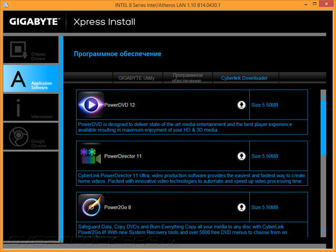The width and height of the screenshot is (336, 252).
Task: Open the Google Chrome sidebar section
Action: (31, 136)
